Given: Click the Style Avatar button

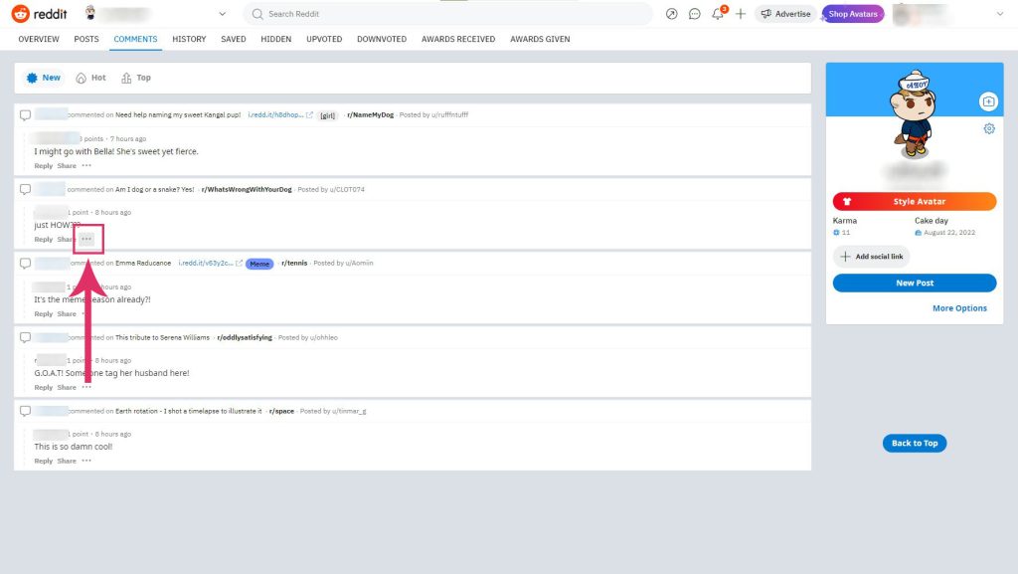Looking at the screenshot, I should [915, 201].
